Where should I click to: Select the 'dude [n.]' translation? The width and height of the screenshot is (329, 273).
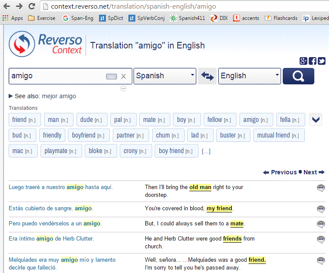92,119
